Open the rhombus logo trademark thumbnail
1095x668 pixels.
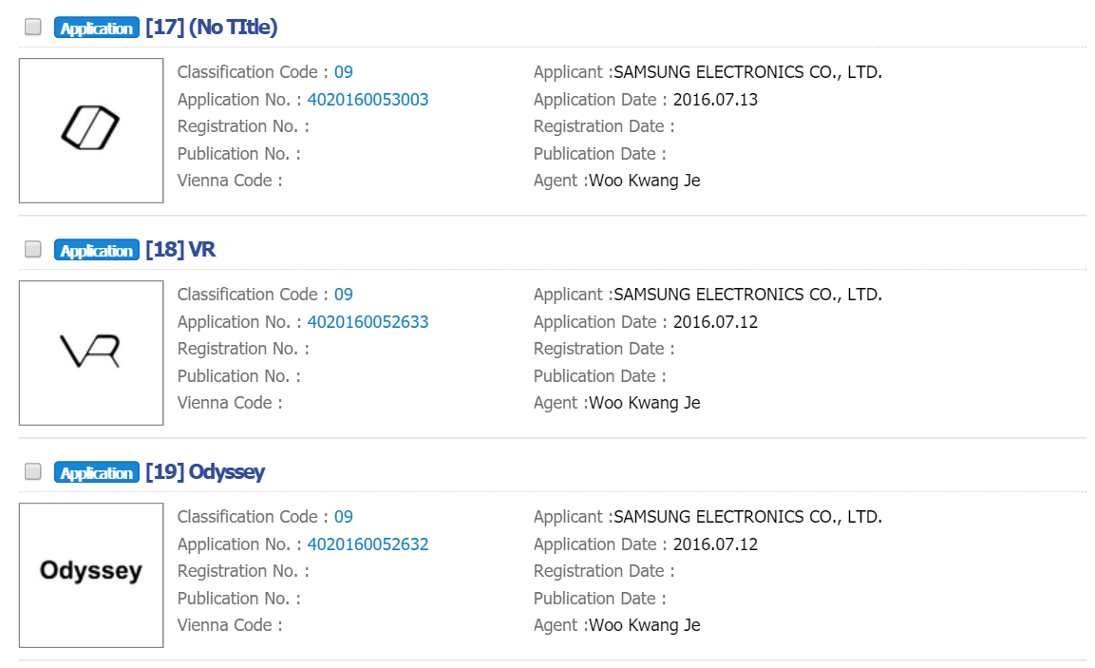[x=91, y=130]
